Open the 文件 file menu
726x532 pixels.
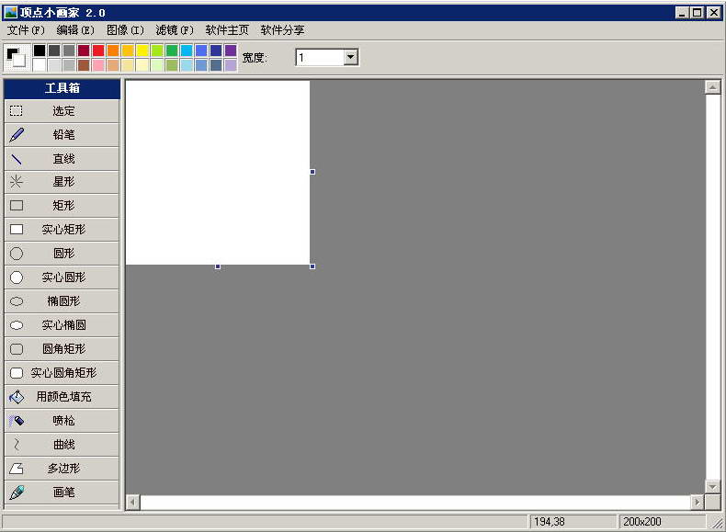click(x=26, y=30)
